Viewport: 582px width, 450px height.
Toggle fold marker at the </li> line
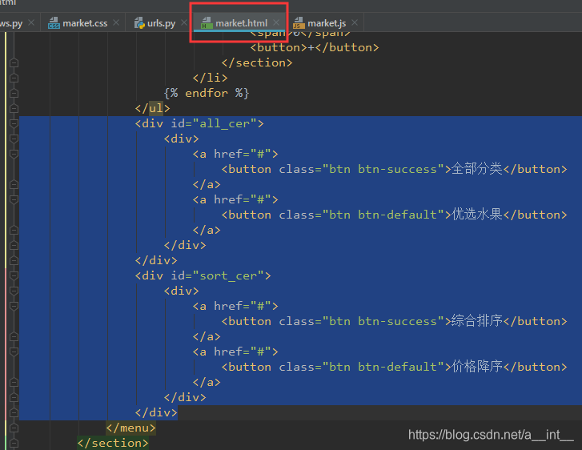tap(14, 78)
